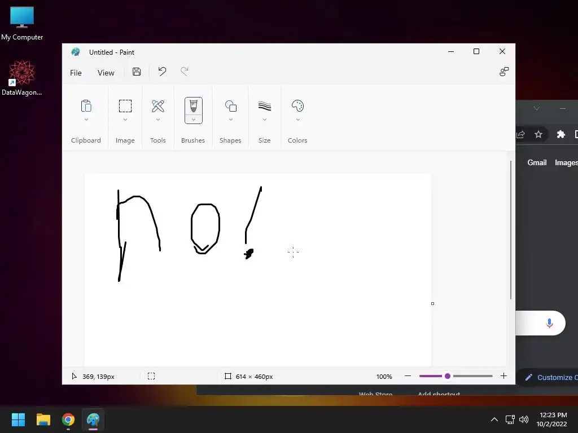
Task: Click the Clipboard label
Action: [x=86, y=140]
